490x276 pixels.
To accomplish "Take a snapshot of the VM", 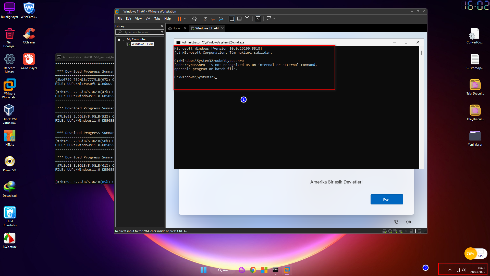I will click(x=205, y=19).
